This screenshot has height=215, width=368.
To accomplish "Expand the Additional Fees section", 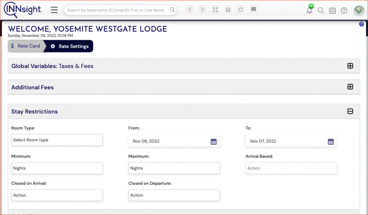I will click(x=350, y=87).
